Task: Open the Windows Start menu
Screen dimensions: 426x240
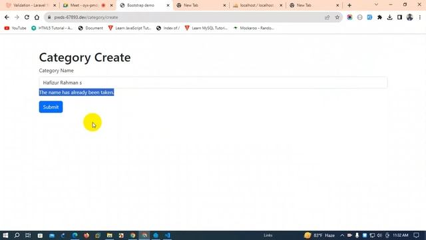Action: coord(5,235)
